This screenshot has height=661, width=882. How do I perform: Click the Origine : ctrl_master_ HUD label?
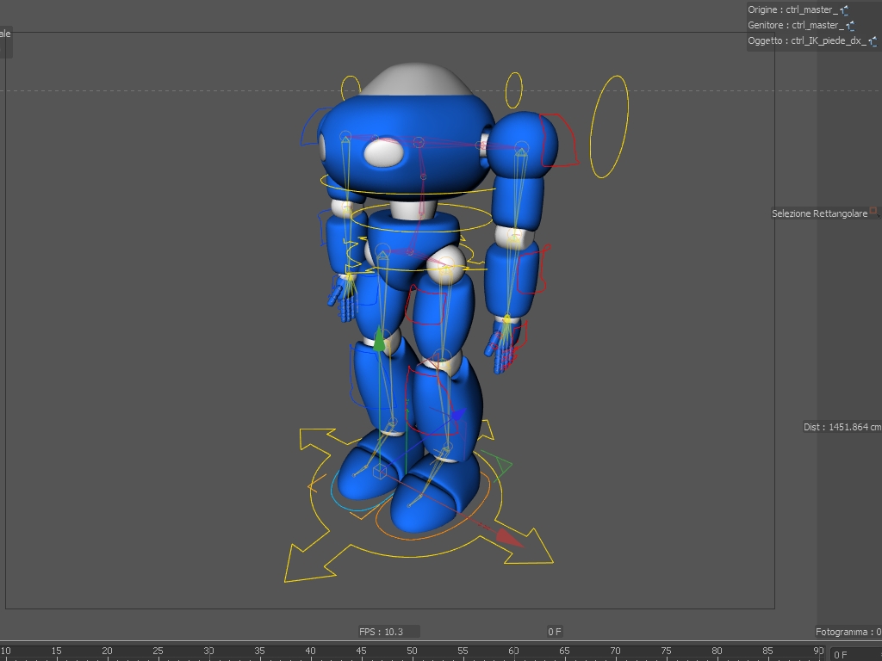point(792,9)
